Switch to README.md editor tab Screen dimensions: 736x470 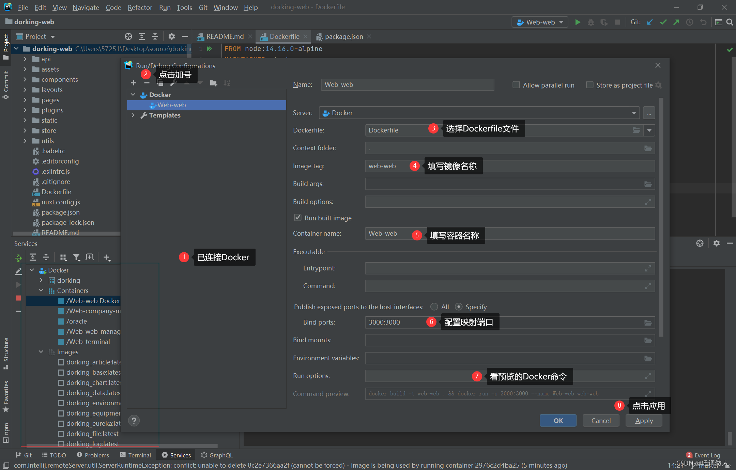(x=225, y=36)
